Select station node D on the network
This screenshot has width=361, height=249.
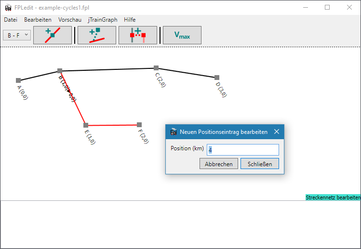tap(216, 78)
